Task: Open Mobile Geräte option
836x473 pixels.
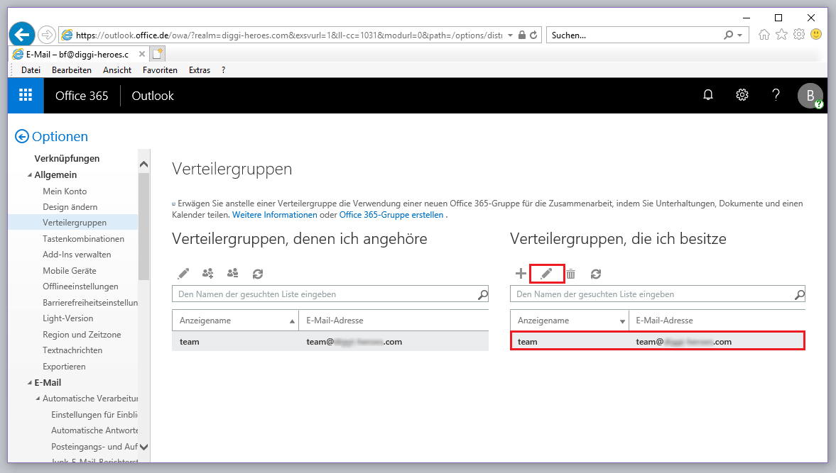Action: [70, 270]
